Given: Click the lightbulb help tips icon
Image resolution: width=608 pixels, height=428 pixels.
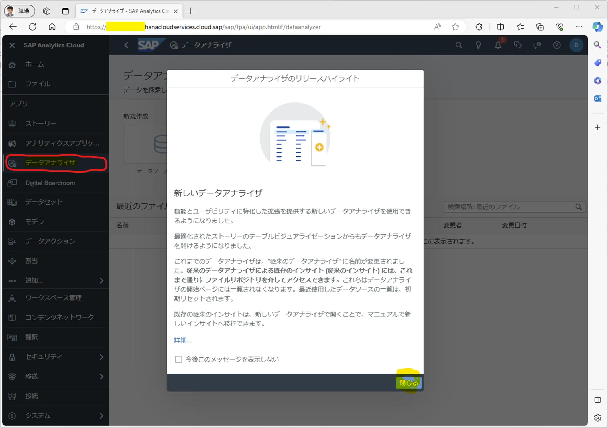Looking at the screenshot, I should tap(478, 45).
